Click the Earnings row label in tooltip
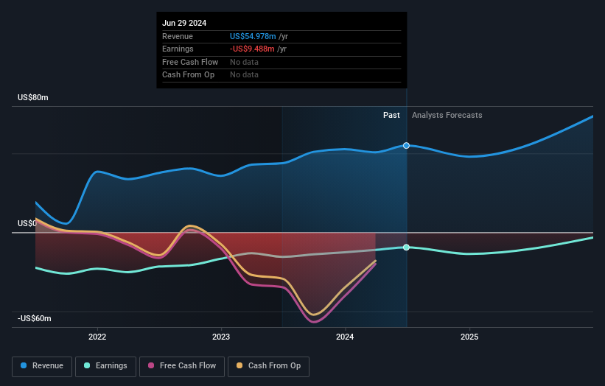Screen dimensions: 605x386 pyautogui.click(x=178, y=49)
